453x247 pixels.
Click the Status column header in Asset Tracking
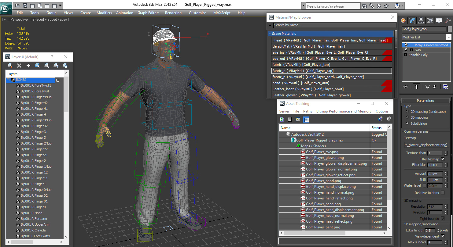point(378,128)
